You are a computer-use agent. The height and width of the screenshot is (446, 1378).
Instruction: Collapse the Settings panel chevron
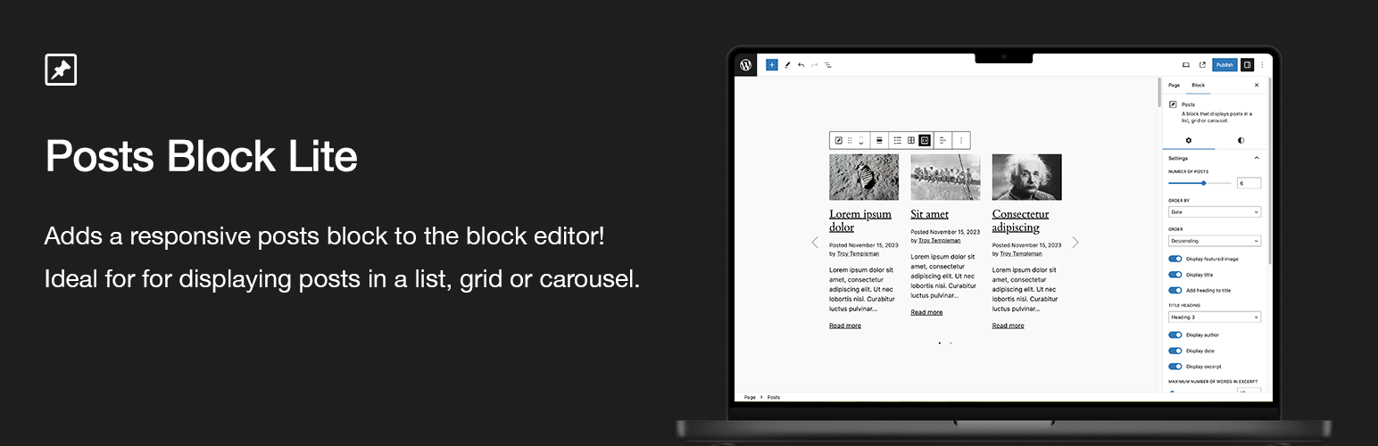point(1257,158)
